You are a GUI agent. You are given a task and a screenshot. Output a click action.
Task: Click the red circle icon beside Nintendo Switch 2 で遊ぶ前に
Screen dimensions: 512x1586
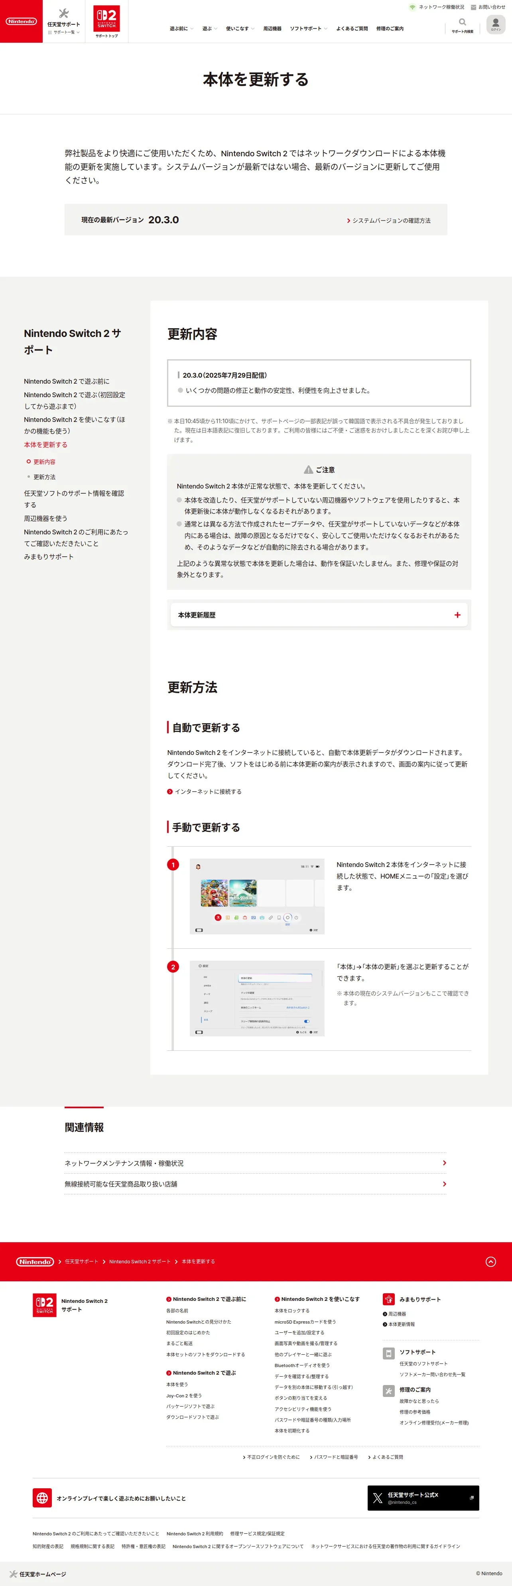pyautogui.click(x=169, y=1299)
